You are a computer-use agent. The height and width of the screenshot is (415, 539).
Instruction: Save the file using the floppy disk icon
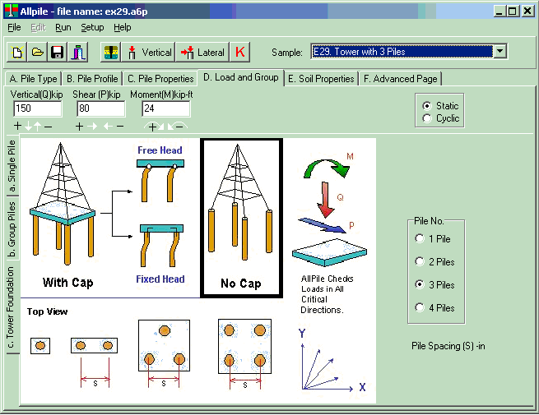click(57, 53)
